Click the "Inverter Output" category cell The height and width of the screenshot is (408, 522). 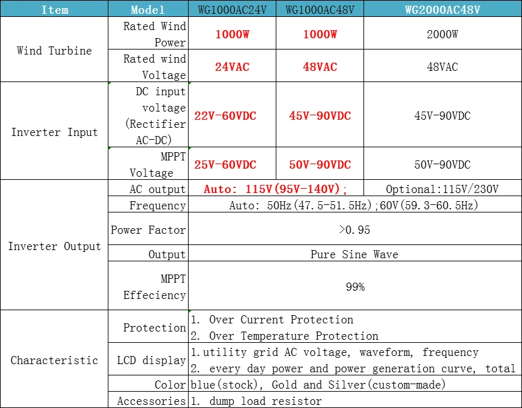(55, 246)
